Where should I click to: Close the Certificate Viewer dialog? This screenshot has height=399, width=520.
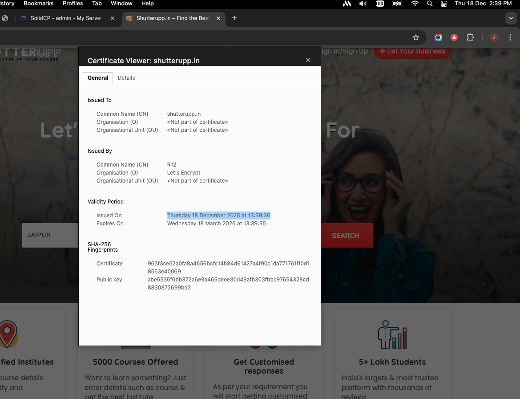(x=308, y=60)
